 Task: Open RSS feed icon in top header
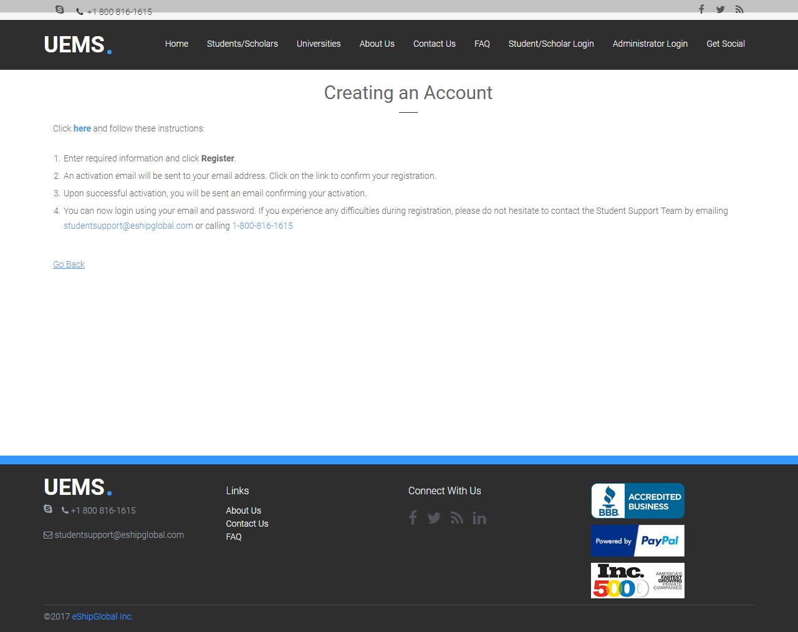tap(739, 9)
